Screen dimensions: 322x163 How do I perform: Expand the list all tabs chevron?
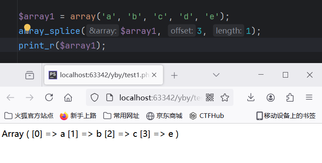pos(216,75)
